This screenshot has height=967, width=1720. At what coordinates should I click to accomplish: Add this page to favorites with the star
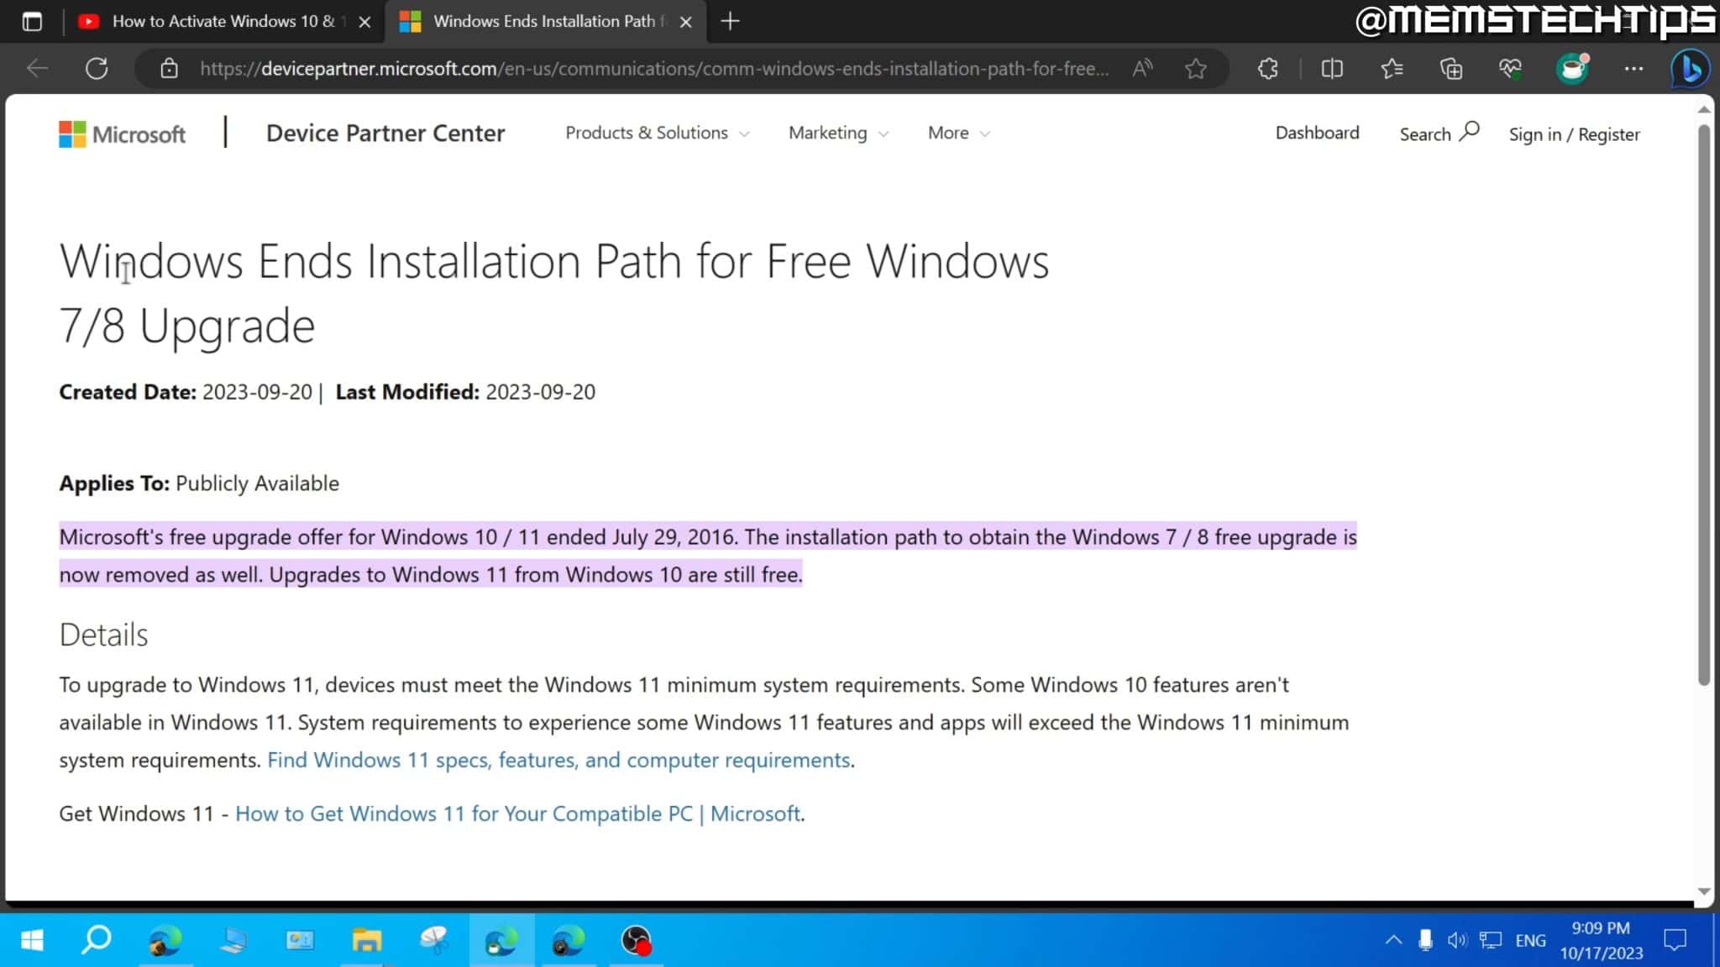pyautogui.click(x=1196, y=68)
